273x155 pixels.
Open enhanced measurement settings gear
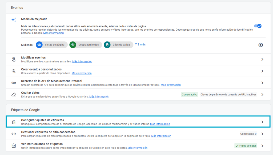pos(260,45)
